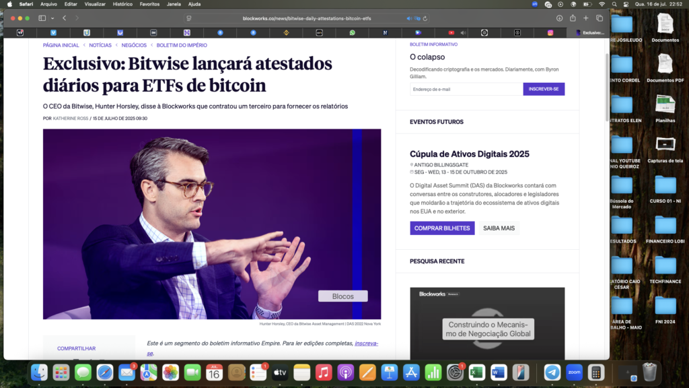Click the Hunter Horsley article image
689x388 pixels.
pyautogui.click(x=212, y=224)
